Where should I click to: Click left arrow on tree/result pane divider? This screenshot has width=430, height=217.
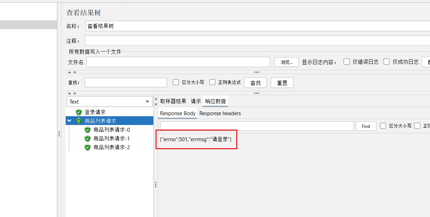click(x=156, y=99)
